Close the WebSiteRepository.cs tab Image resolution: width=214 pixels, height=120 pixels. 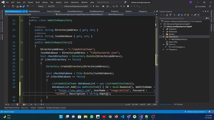(26, 11)
